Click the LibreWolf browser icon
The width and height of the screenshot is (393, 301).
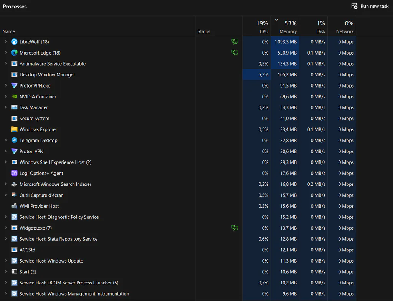[x=14, y=41]
